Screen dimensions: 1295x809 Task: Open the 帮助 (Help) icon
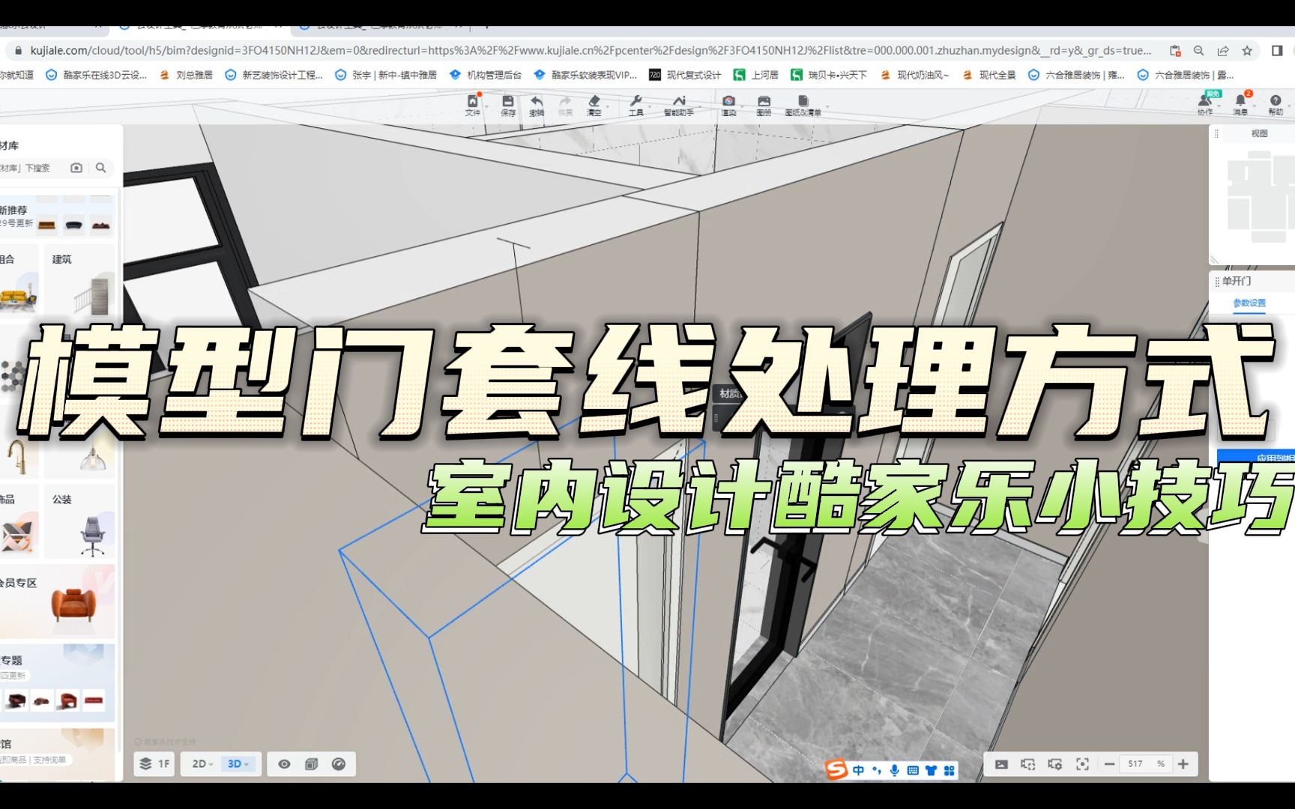pyautogui.click(x=1276, y=104)
